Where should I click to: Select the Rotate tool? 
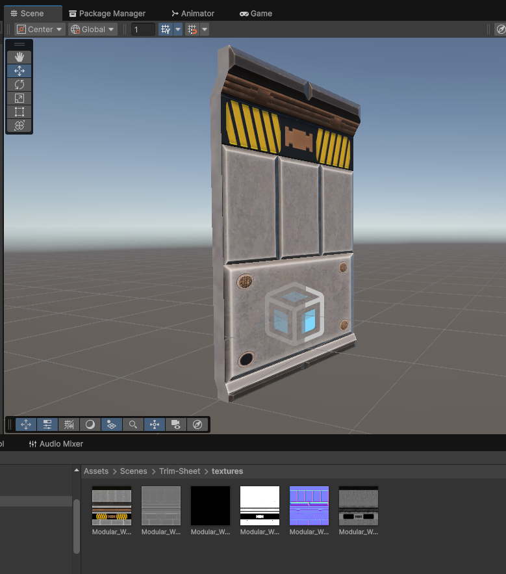click(x=19, y=85)
